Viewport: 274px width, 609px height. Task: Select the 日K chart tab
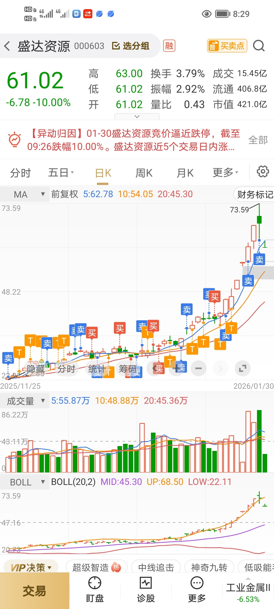coord(103,173)
